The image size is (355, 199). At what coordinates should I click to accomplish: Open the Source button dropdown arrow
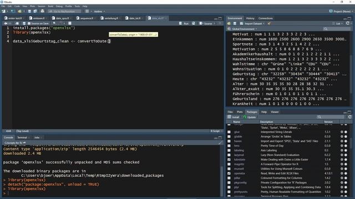click(215, 23)
